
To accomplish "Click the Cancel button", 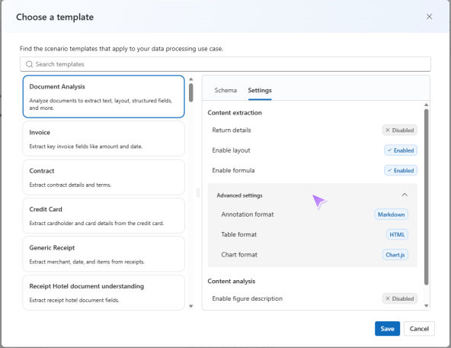I will (419, 329).
